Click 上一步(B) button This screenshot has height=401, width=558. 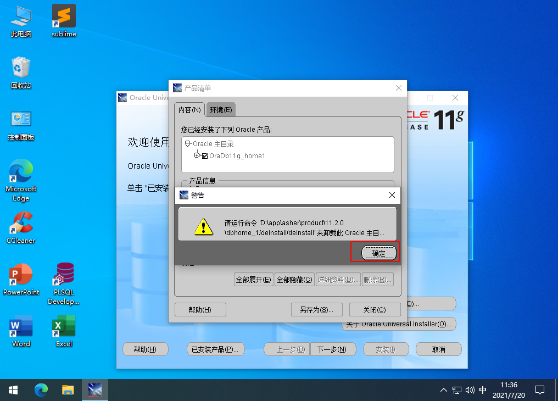tap(287, 349)
